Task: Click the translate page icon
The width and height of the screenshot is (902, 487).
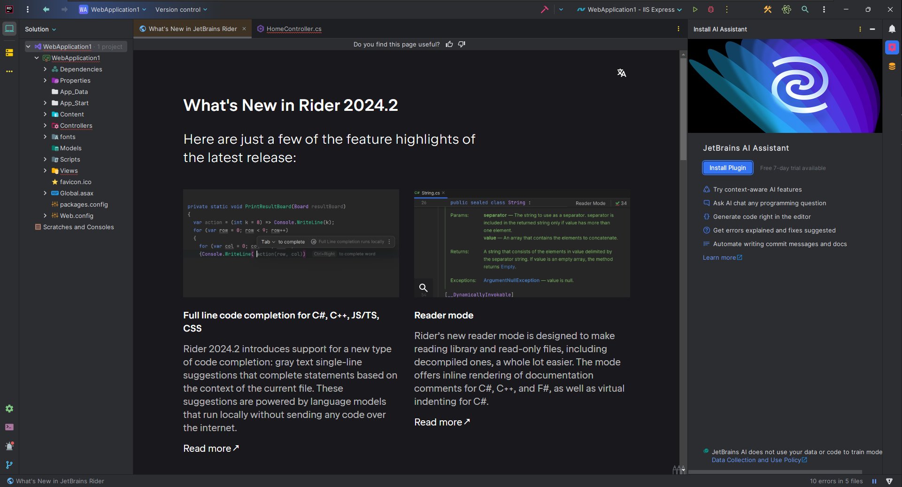Action: click(x=621, y=73)
